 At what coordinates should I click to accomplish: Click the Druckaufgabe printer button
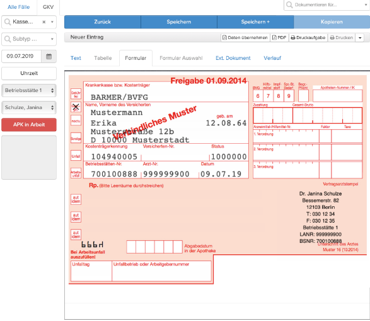coord(308,38)
